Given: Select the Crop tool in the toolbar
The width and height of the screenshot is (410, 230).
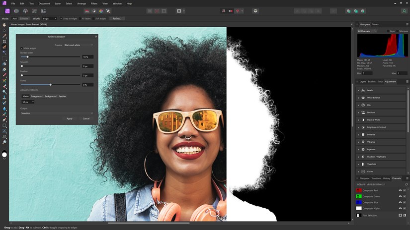Looking at the screenshot, I should [x=4, y=42].
